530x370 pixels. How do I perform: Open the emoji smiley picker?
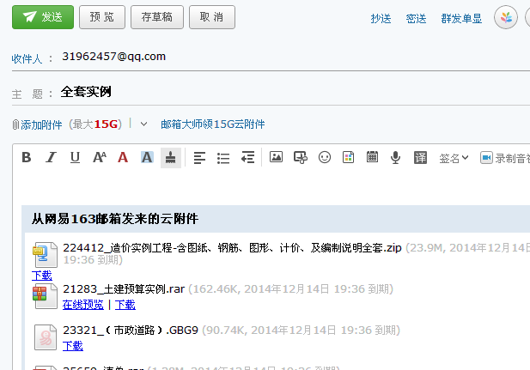[325, 157]
